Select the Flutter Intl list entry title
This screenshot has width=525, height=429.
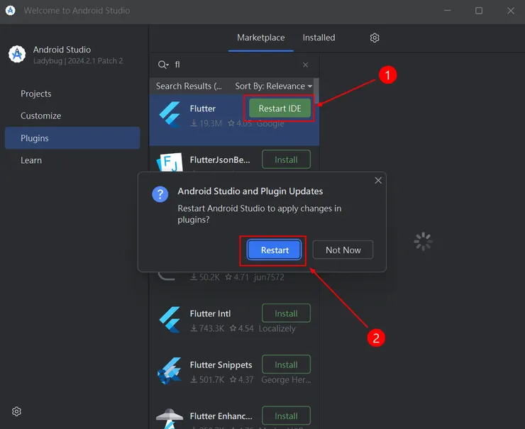pos(210,313)
